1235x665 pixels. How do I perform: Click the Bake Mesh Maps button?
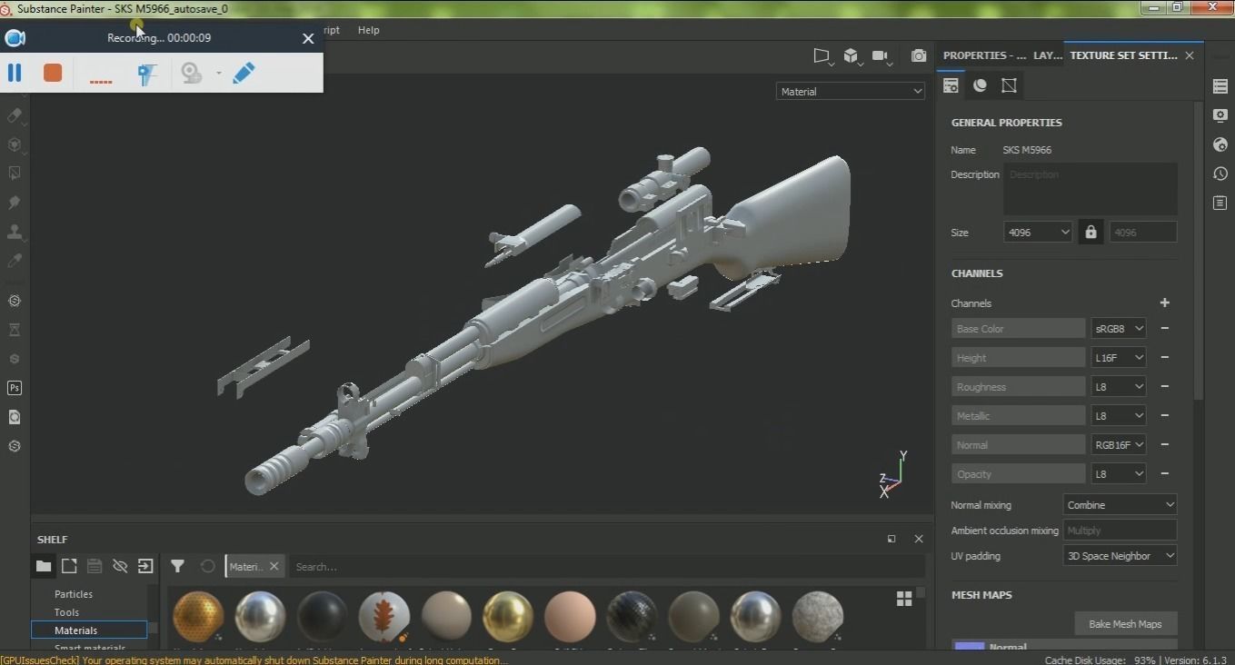click(1125, 623)
